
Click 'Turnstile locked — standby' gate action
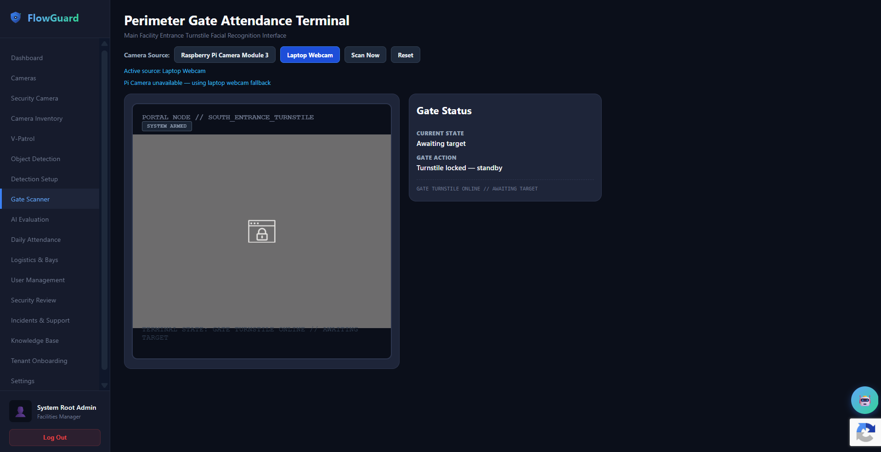click(459, 168)
